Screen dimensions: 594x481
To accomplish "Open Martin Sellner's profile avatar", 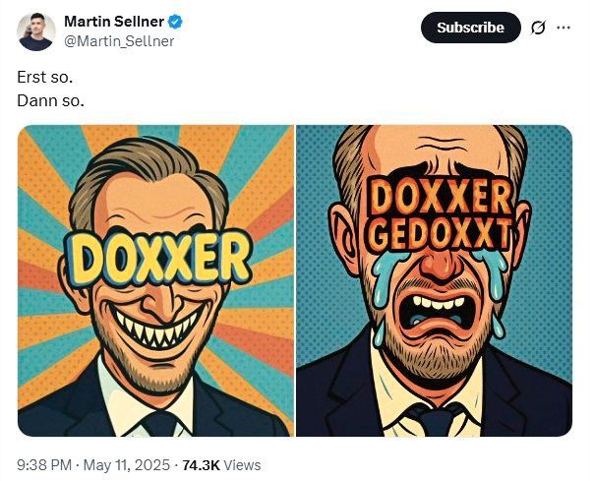I will point(36,31).
